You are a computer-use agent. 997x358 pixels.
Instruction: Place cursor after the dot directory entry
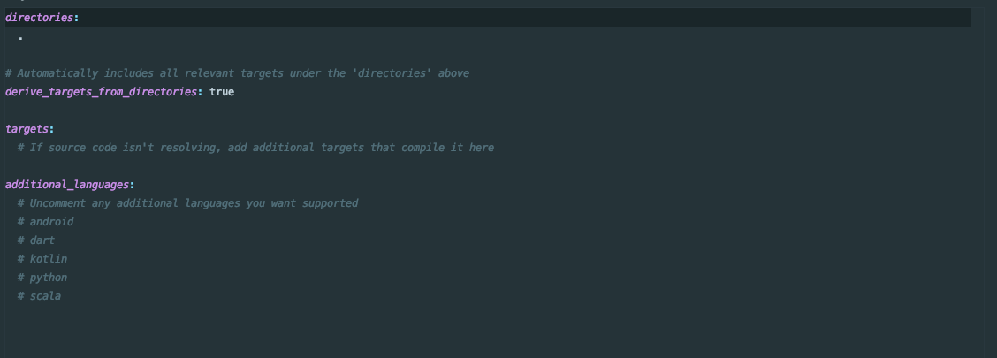coord(24,36)
